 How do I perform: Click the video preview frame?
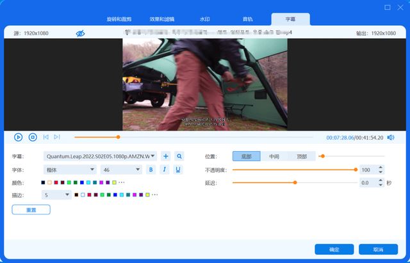[205, 84]
